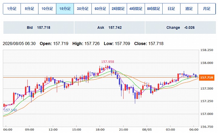Choose the 2時間足 timeframe
Screen dimensions: 218x133
coord(118,9)
